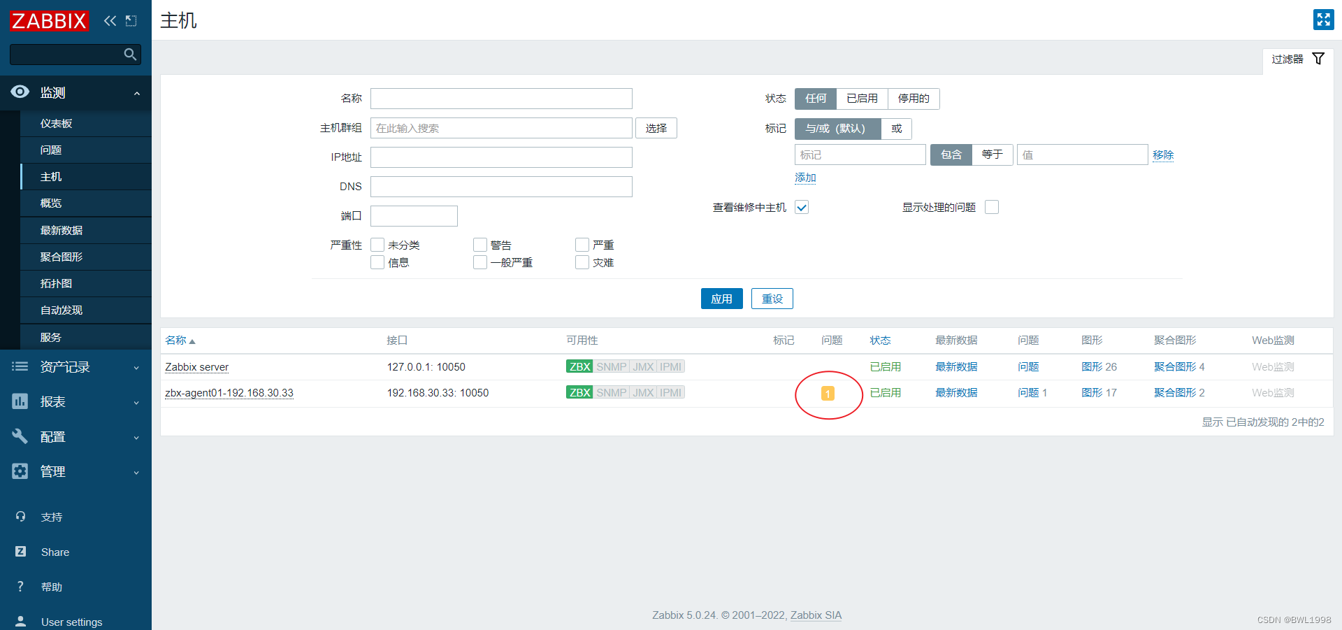Focus the 名称 input field
Screen dimensions: 1342x630
click(x=501, y=99)
